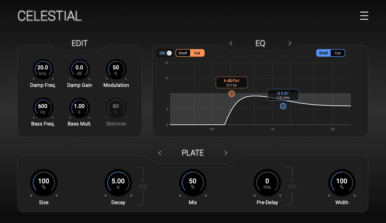Select the orange low-cut EQ node
Screen dimensions: 386x223
tap(232, 94)
